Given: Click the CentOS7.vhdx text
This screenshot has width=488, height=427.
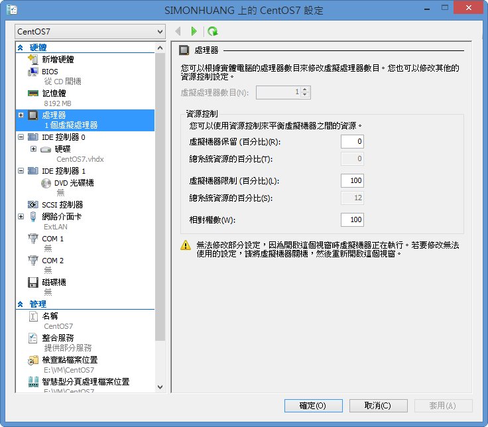Looking at the screenshot, I should pos(80,159).
